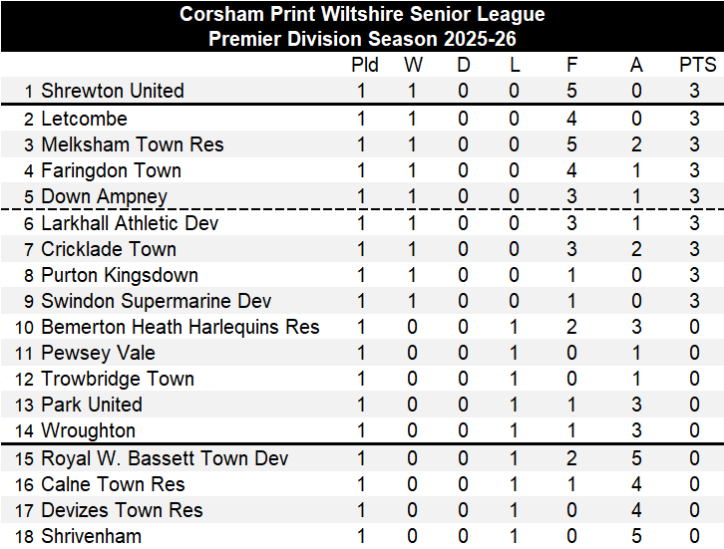Click the Shrivenham team name
Screen dimensions: 724x549
point(91,536)
